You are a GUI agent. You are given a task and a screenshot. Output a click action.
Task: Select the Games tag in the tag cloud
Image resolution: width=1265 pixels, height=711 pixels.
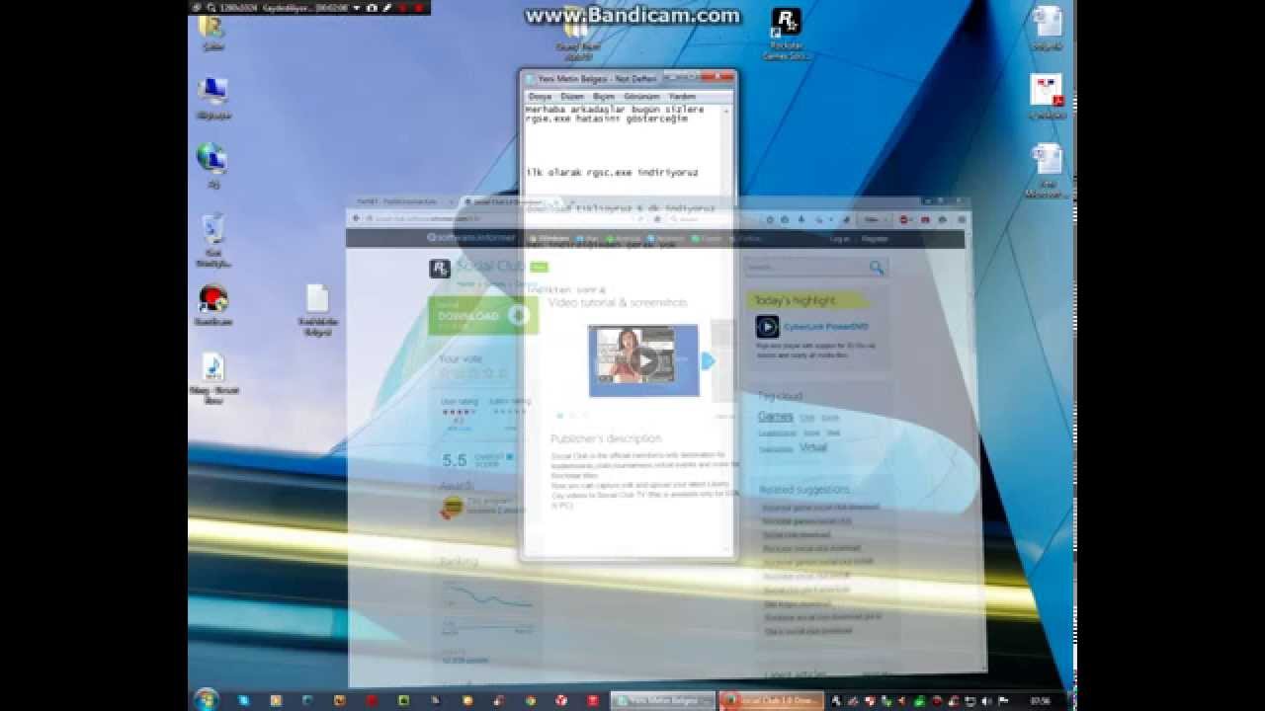(776, 417)
